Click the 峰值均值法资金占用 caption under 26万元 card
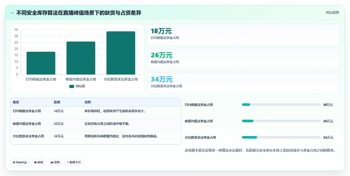 point(165,62)
